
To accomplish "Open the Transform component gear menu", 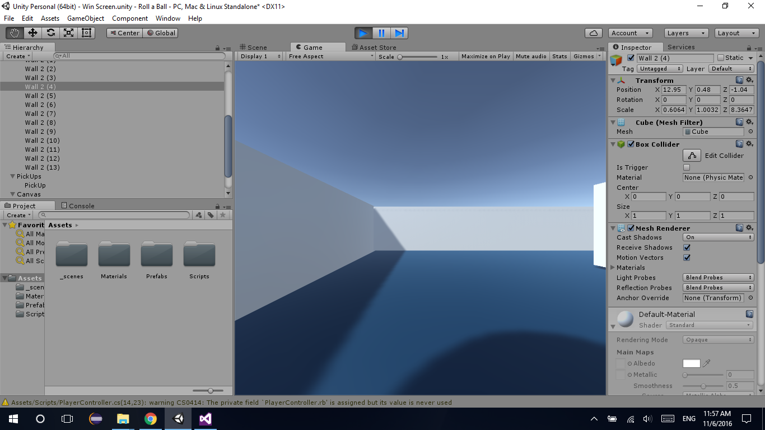I will [x=749, y=80].
